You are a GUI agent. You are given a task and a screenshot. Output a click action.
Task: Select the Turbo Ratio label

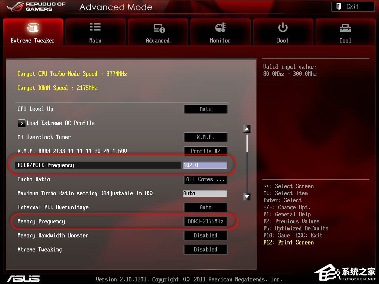(34, 179)
